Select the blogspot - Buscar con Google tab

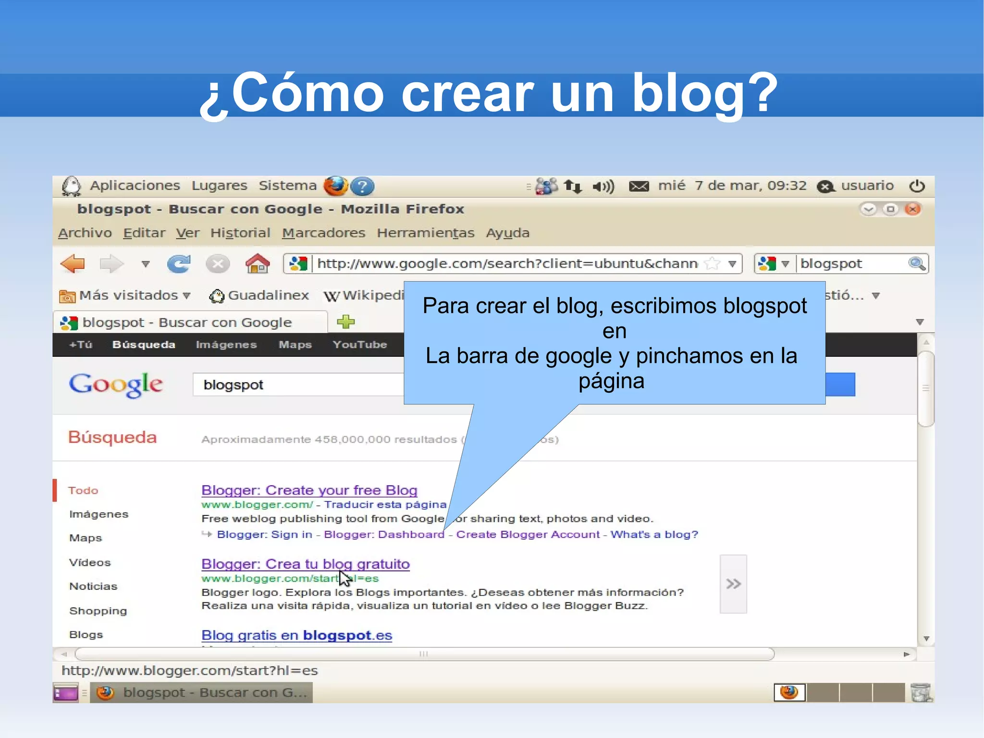point(190,322)
